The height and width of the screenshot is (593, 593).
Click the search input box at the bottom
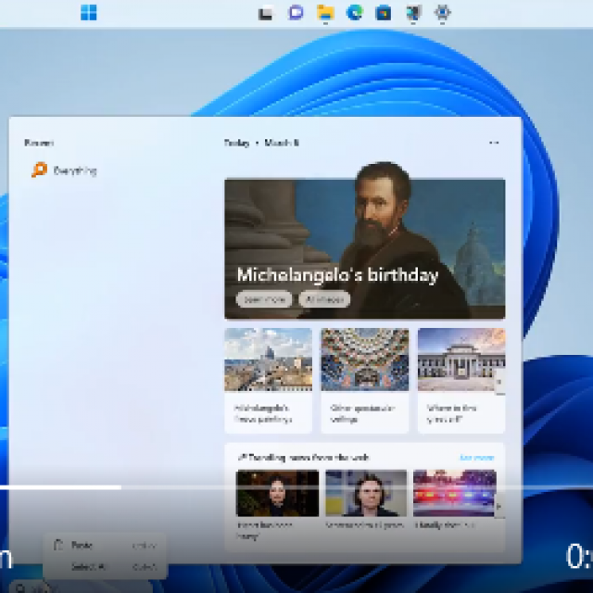click(81, 587)
